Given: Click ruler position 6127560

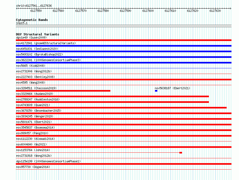Looking at the screenshot, I should 58,11.
